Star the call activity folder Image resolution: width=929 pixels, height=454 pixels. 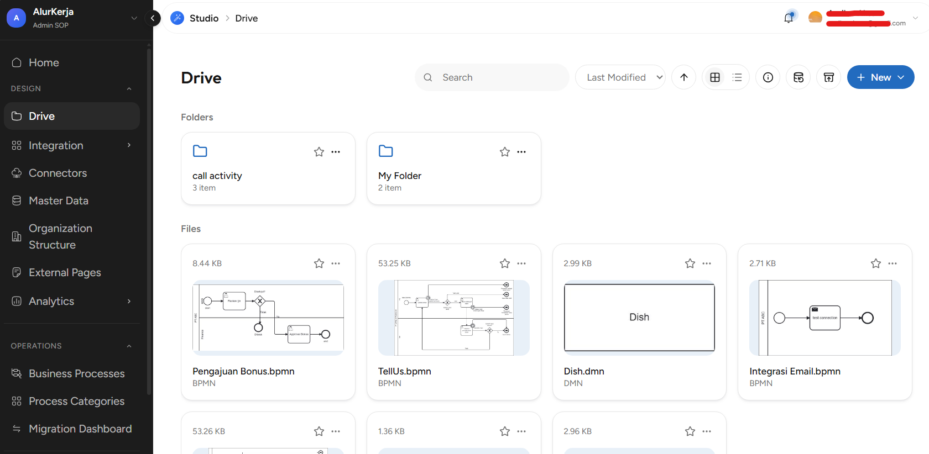coord(319,152)
